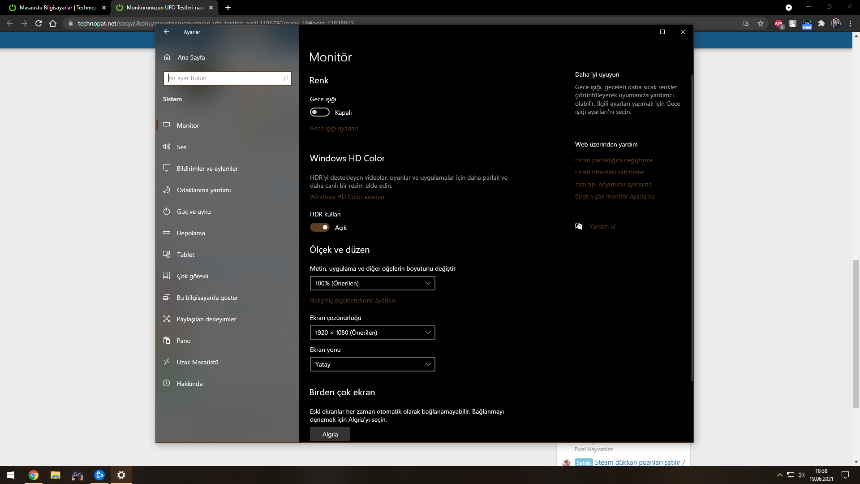The image size is (860, 484).
Task: Open the Depolama storage section
Action: 191,233
